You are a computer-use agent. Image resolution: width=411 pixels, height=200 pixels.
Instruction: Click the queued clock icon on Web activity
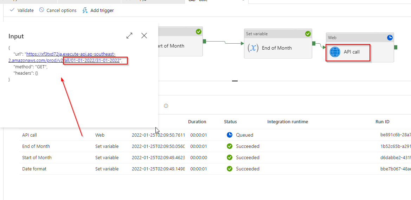click(390, 38)
